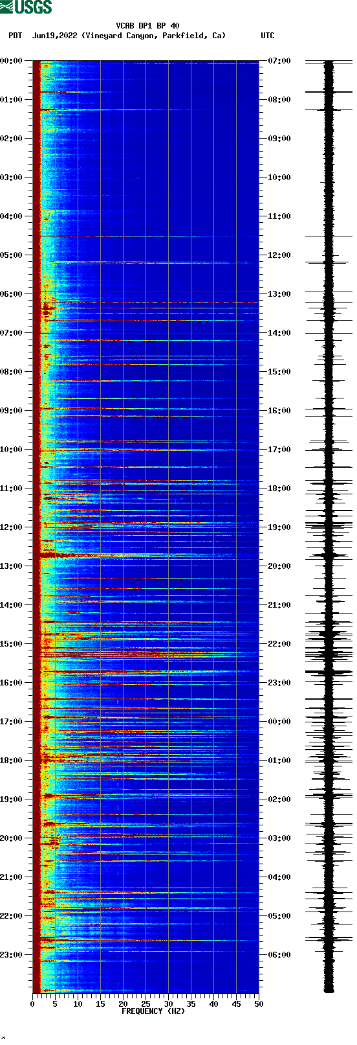357x1045 pixels.
Task: Click the 01:00 PDT time label
Action: [12, 100]
